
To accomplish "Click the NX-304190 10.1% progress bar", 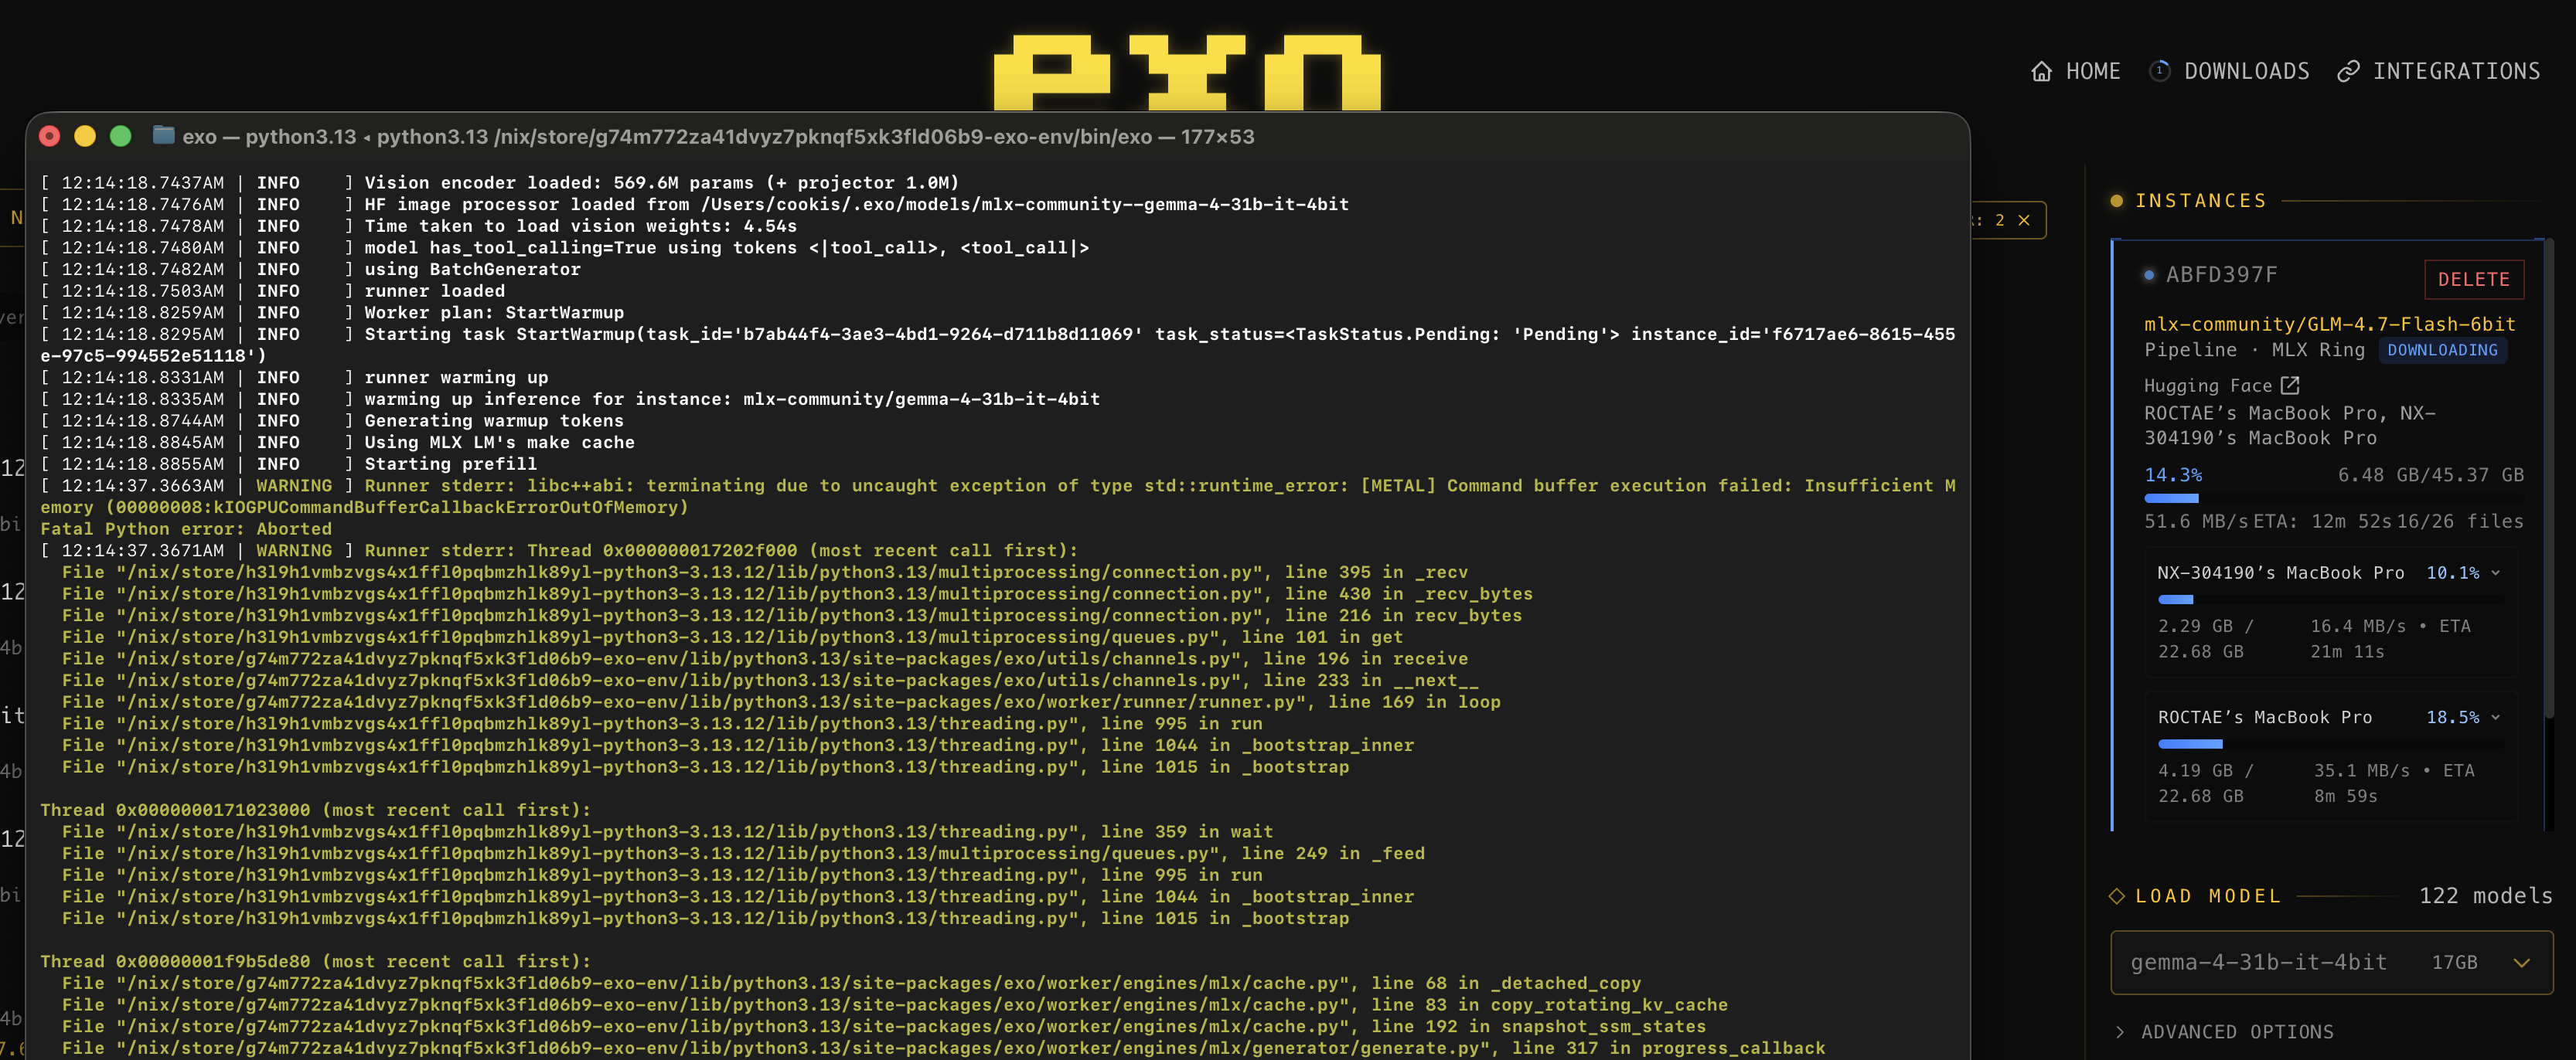I will coord(2331,600).
